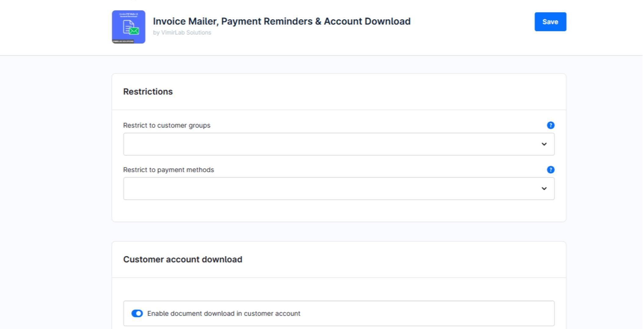Click the 'Restrict to payment methods' label

(x=169, y=170)
